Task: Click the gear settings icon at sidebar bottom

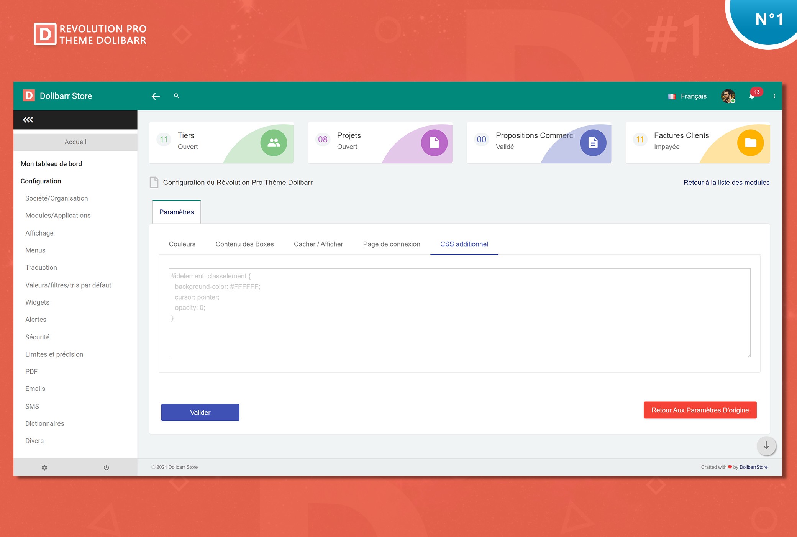Action: point(44,468)
